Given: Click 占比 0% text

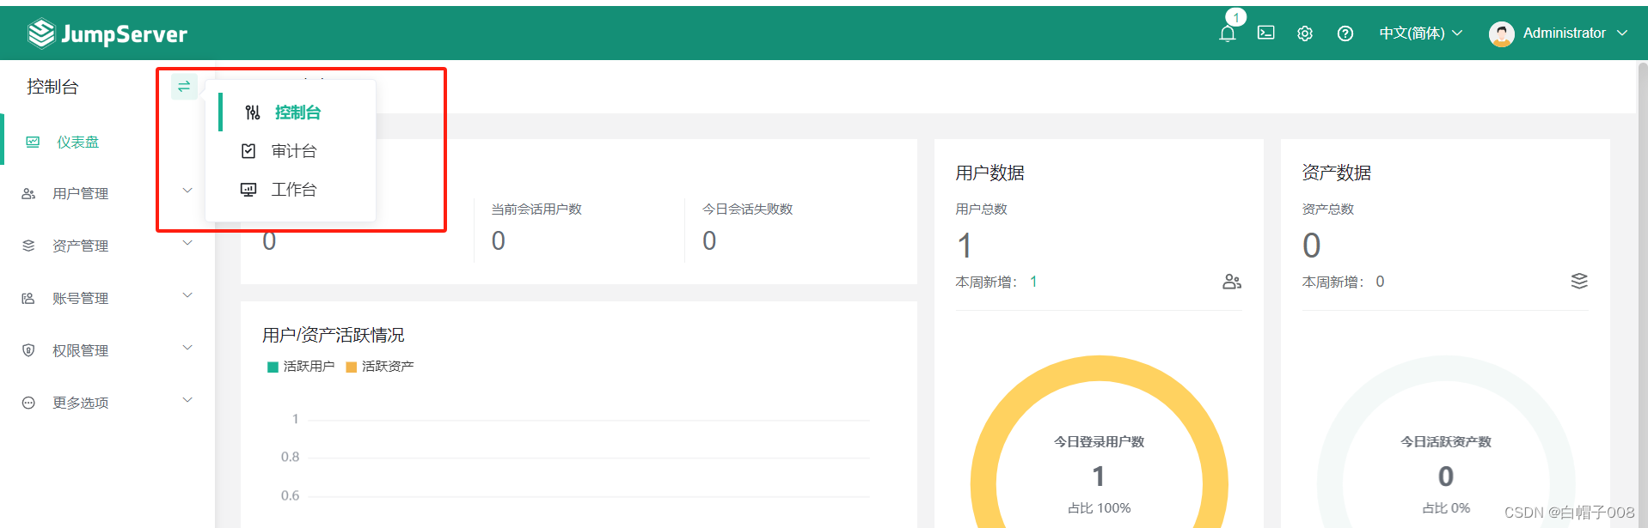Looking at the screenshot, I should coord(1446,508).
